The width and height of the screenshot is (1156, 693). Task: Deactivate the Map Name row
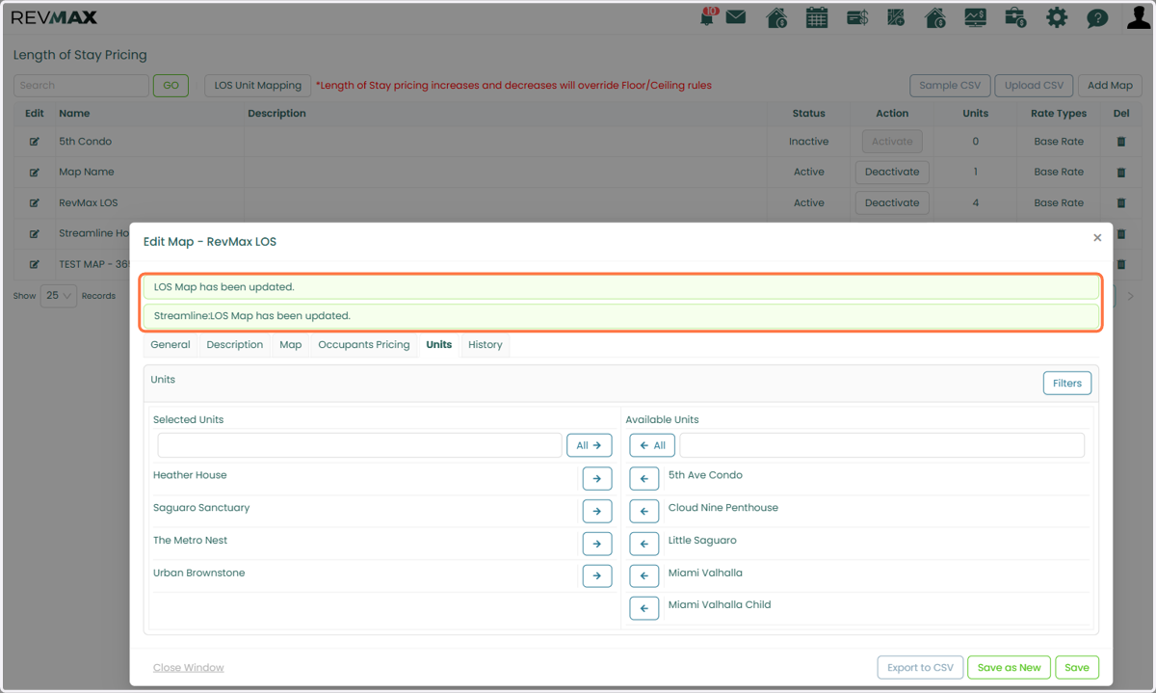(x=892, y=173)
